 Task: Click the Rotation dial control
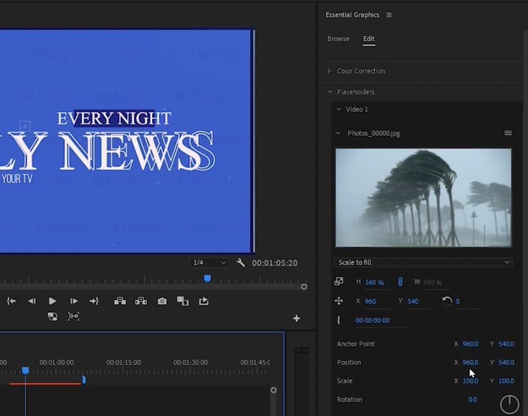(509, 403)
